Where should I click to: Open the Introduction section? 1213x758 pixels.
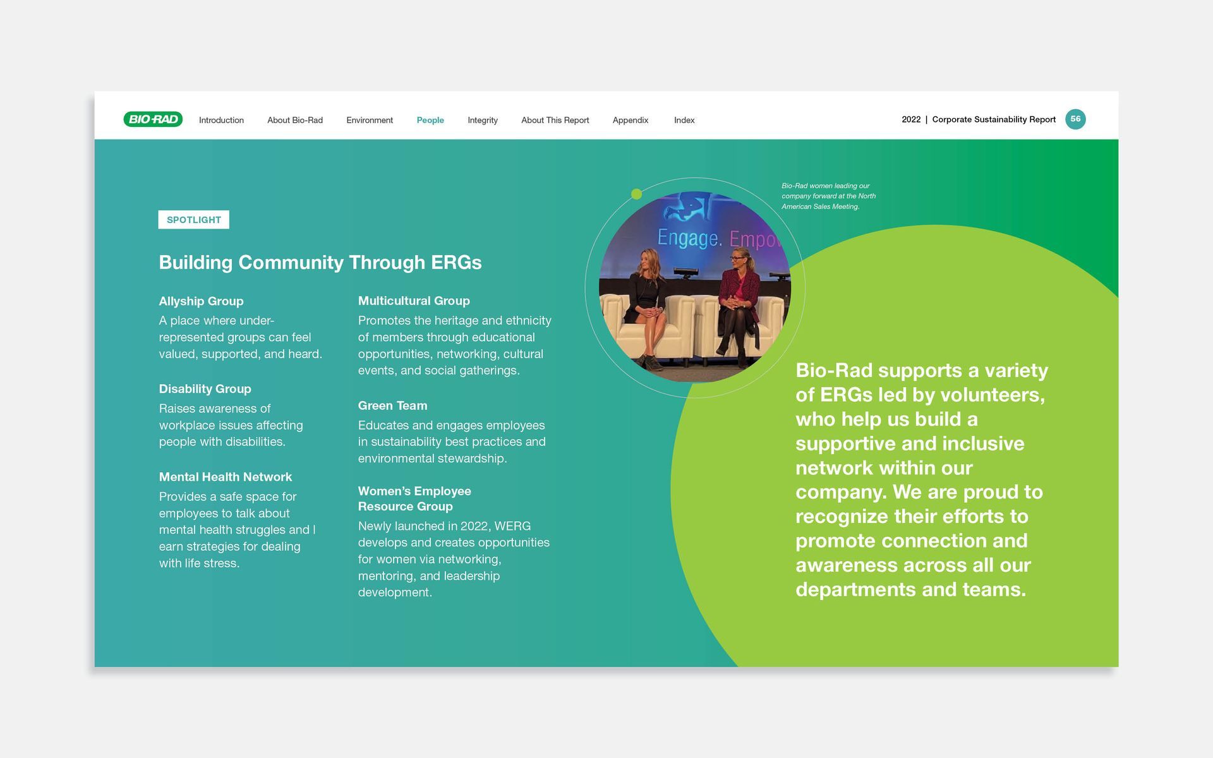point(221,120)
